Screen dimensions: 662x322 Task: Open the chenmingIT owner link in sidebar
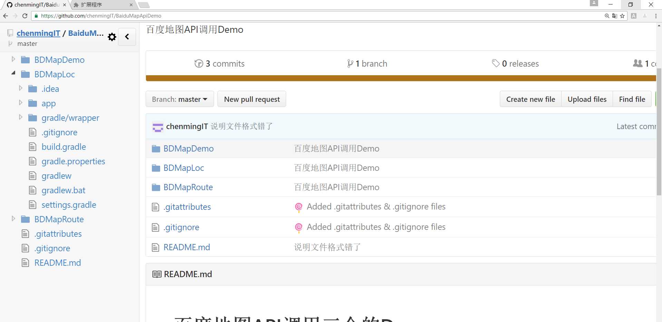pos(38,33)
